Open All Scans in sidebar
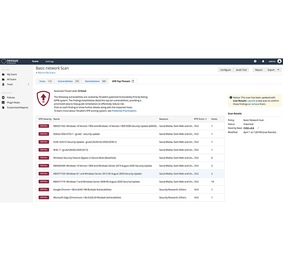 coord(12,79)
